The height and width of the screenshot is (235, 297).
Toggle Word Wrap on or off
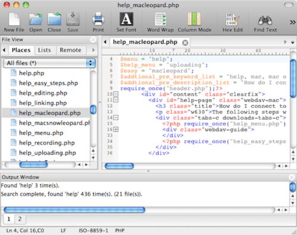(x=160, y=19)
